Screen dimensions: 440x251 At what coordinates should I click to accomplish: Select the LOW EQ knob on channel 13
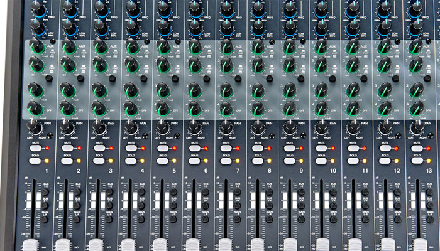(x=415, y=28)
